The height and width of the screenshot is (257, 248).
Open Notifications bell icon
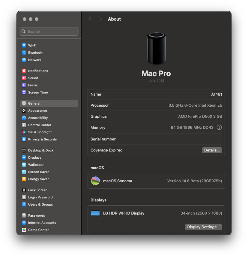[x=24, y=71]
